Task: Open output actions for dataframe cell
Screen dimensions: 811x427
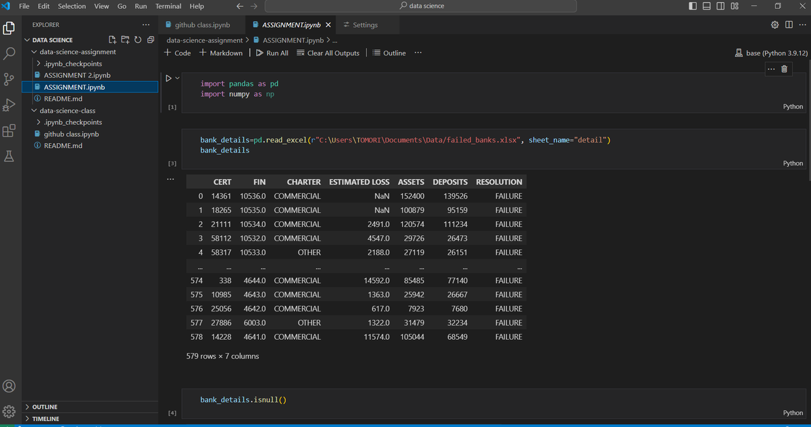Action: pos(171,180)
